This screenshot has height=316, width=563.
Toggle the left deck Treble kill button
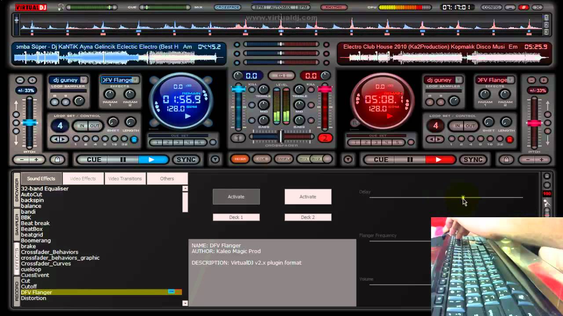coord(252,90)
